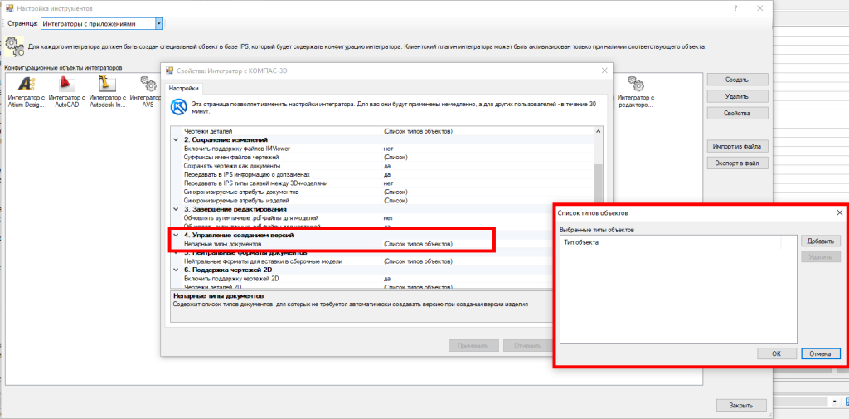Select the editor integrator gear icon
This screenshot has height=419, width=849.
point(636,84)
